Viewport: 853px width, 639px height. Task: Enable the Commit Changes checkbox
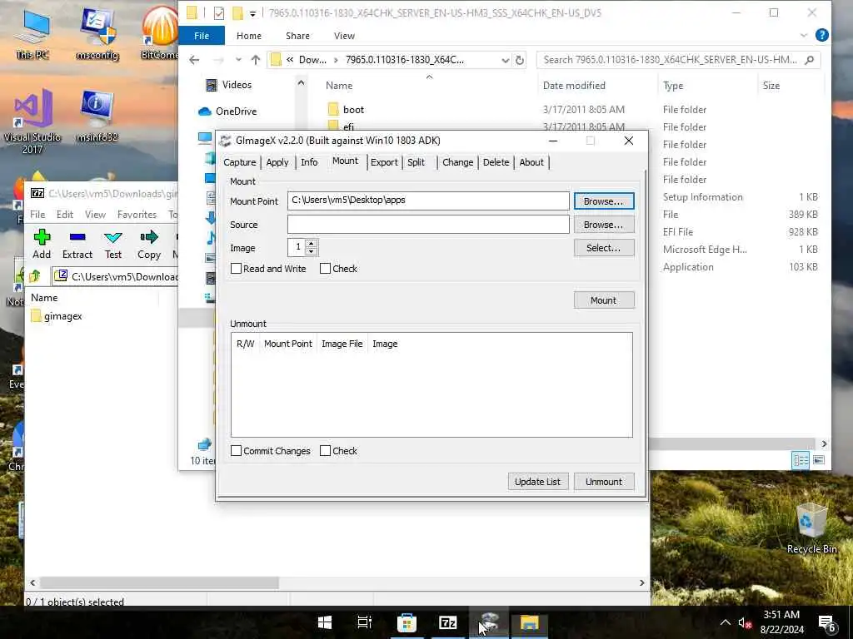tap(236, 450)
